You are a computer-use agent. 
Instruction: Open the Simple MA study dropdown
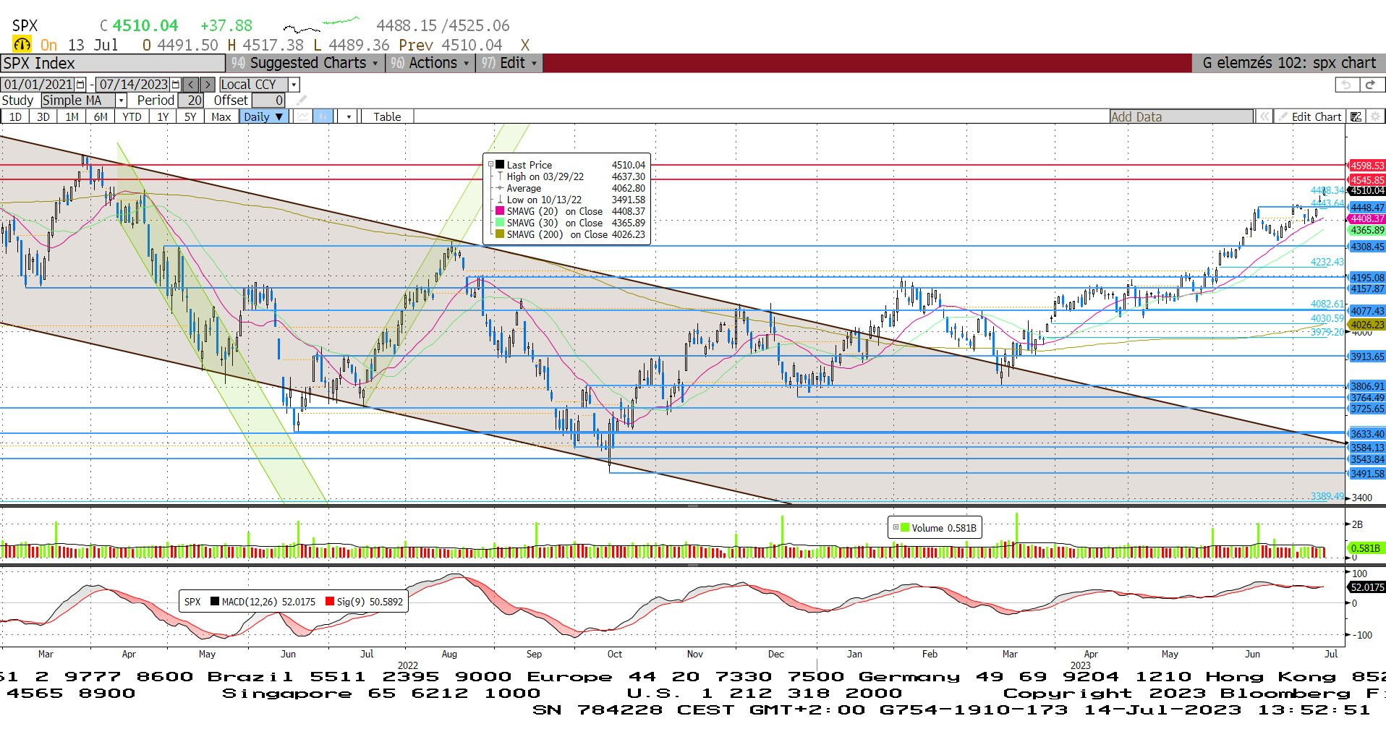tap(122, 101)
